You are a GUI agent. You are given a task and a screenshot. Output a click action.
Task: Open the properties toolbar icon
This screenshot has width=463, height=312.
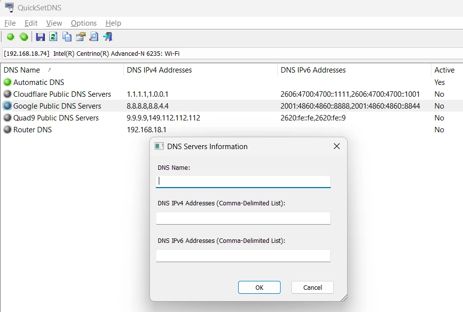(x=80, y=37)
